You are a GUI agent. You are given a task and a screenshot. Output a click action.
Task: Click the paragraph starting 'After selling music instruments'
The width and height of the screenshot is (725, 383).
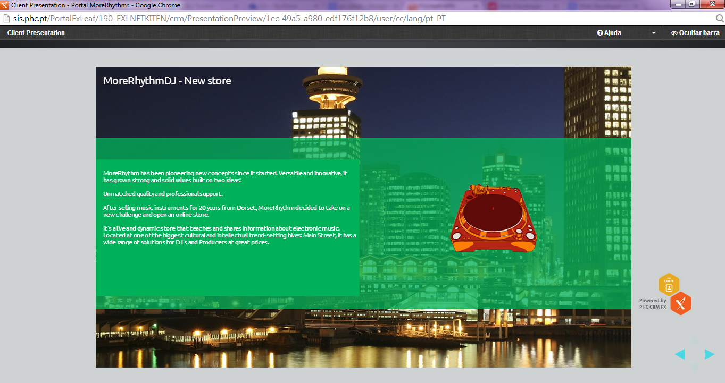227,211
